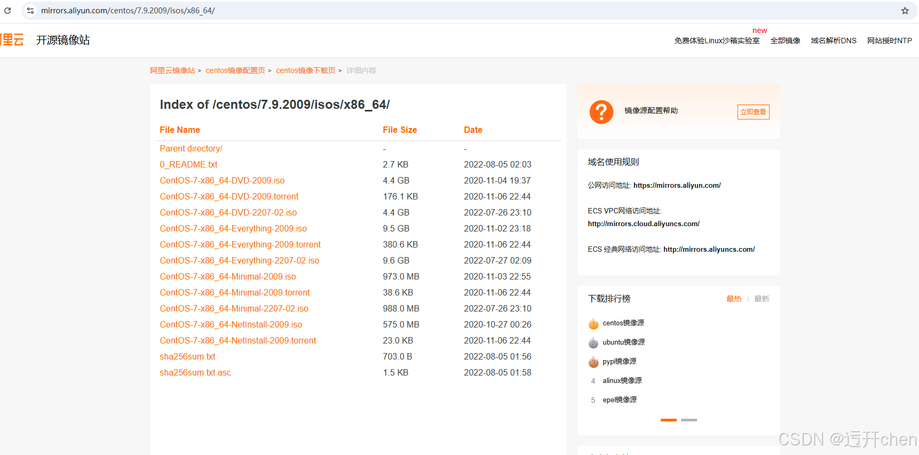Download CentOS-7-x86_64-Minimal-2207-02.iso
The height and width of the screenshot is (455, 919).
pos(234,309)
